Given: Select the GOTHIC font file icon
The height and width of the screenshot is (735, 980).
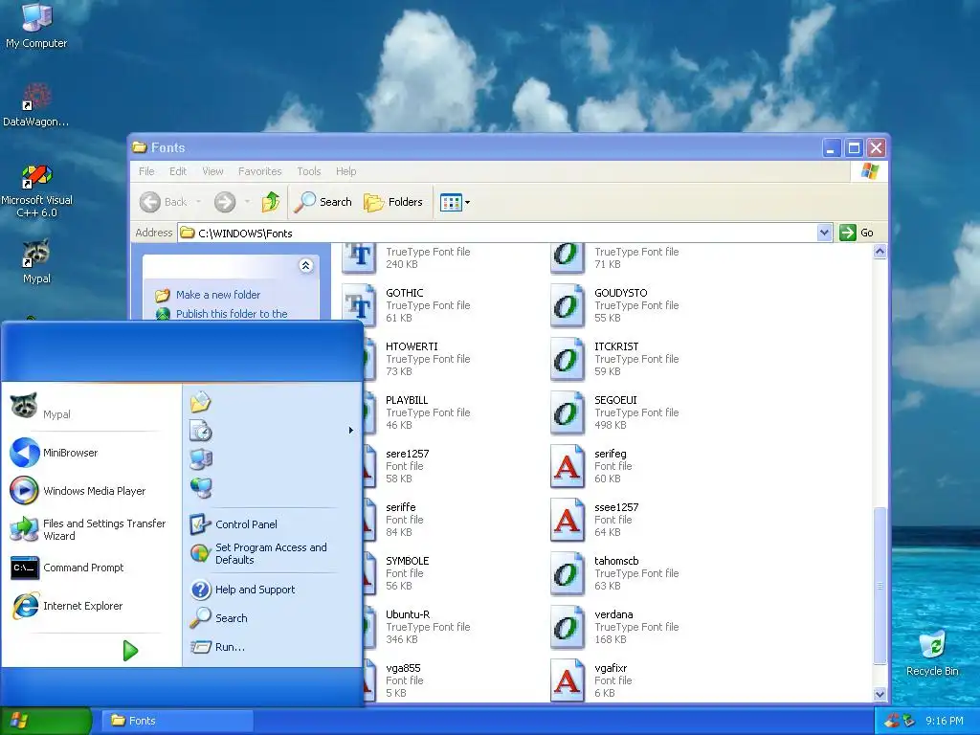Looking at the screenshot, I should point(359,305).
